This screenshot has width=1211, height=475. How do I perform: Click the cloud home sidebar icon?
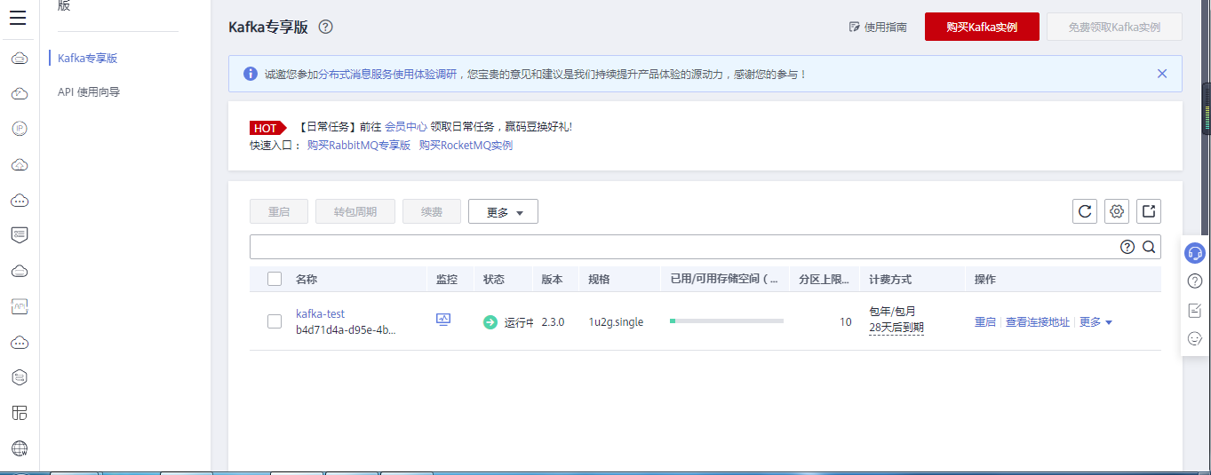19,164
